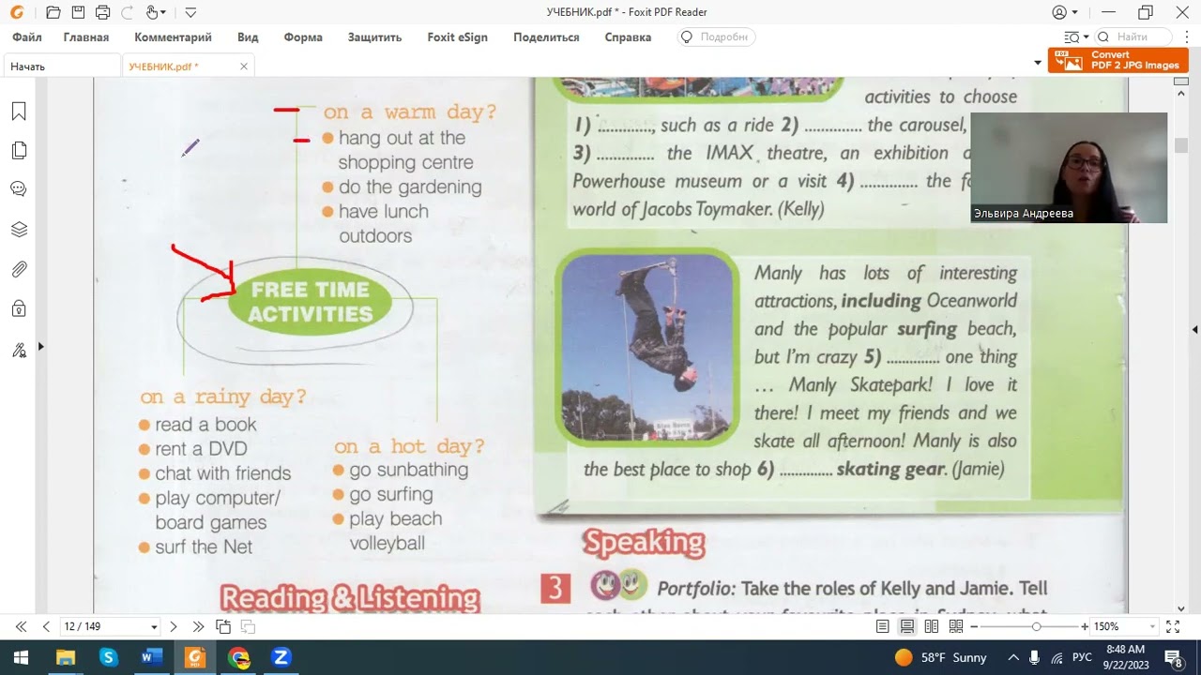Open the Attachments paperclip panel
The image size is (1201, 675).
click(x=19, y=269)
